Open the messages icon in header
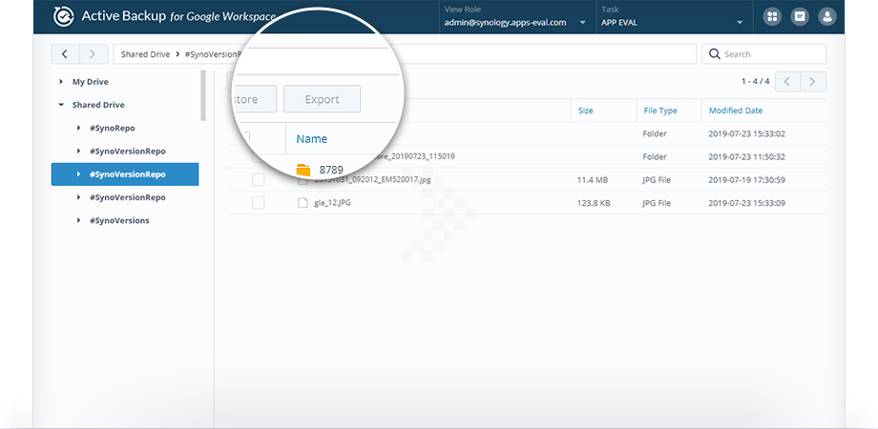The width and height of the screenshot is (878, 429). tap(800, 16)
